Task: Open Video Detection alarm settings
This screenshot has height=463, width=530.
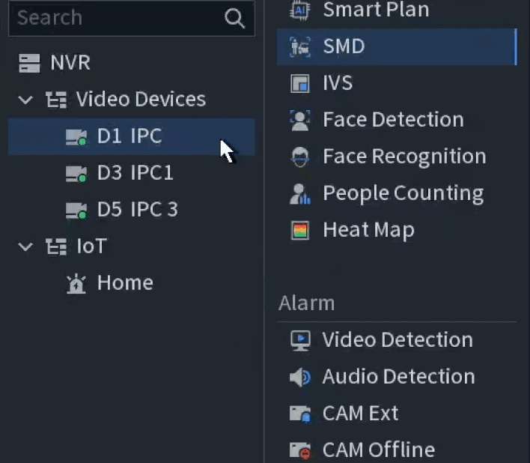Action: 397,339
